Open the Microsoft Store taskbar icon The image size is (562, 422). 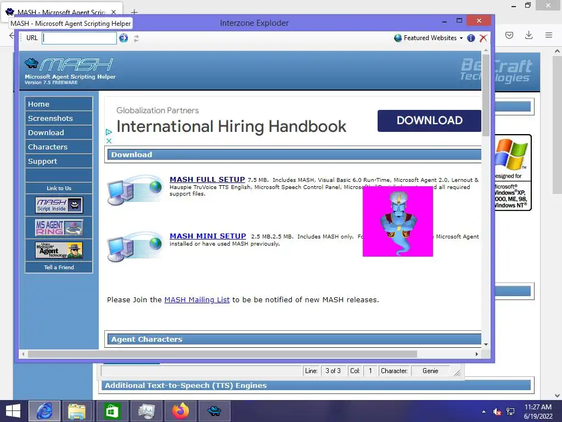[x=112, y=411]
